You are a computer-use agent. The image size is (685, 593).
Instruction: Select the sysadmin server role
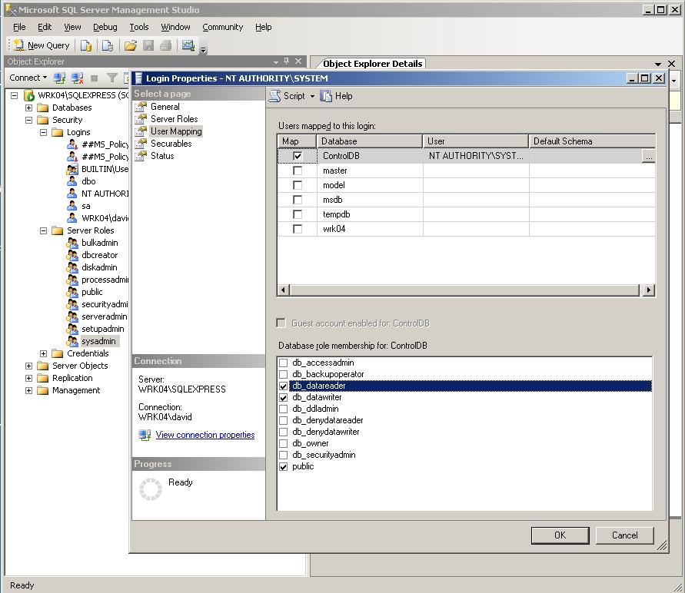point(98,341)
